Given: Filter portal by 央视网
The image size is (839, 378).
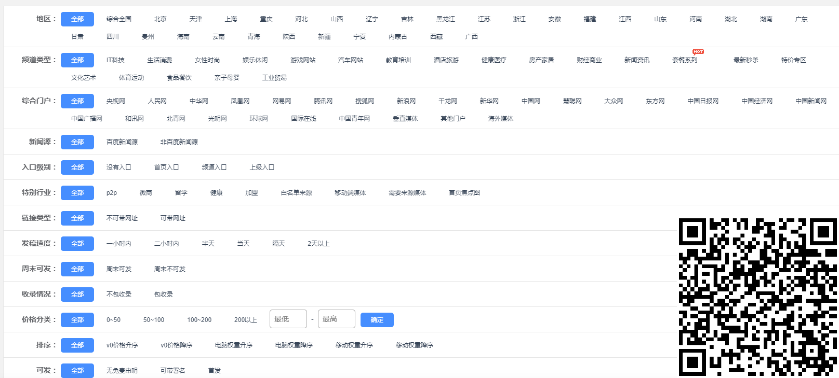Looking at the screenshot, I should pos(116,101).
